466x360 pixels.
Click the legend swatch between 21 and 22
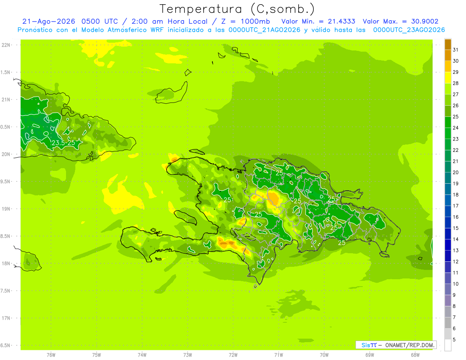coord(448,156)
